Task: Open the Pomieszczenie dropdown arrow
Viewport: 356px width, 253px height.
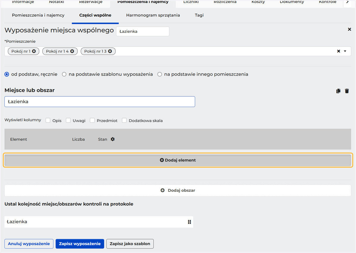Action: click(345, 51)
